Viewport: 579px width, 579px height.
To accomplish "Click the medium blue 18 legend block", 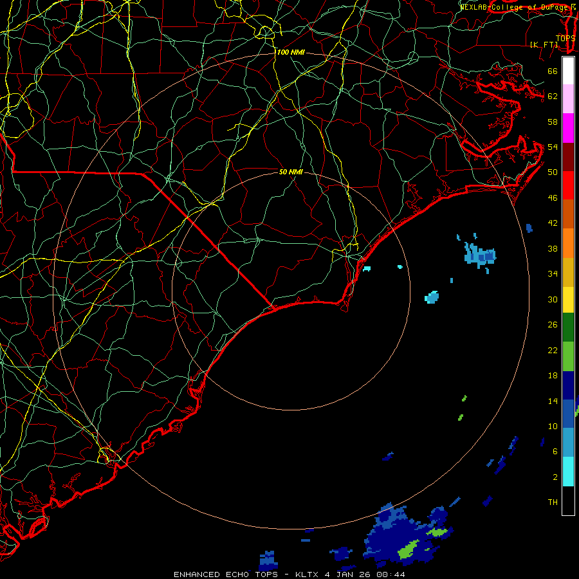I will [x=568, y=414].
